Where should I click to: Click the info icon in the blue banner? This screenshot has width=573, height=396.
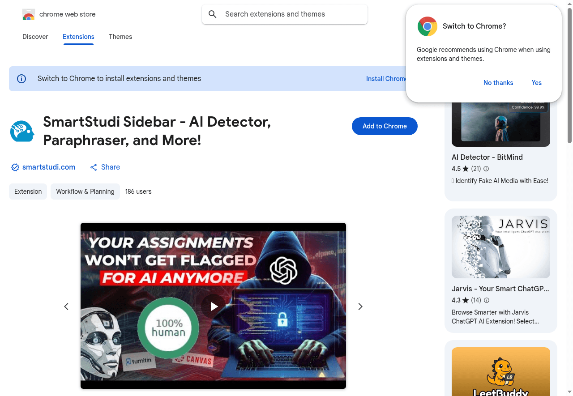click(x=21, y=78)
